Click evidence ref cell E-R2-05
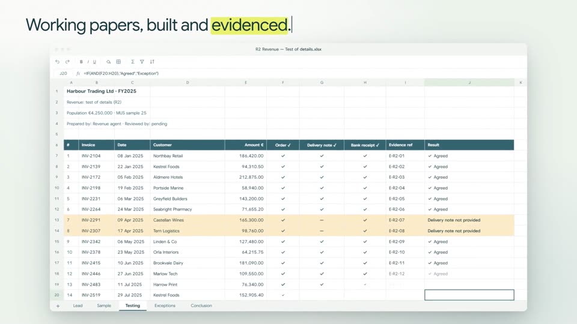577x324 pixels. click(405, 199)
